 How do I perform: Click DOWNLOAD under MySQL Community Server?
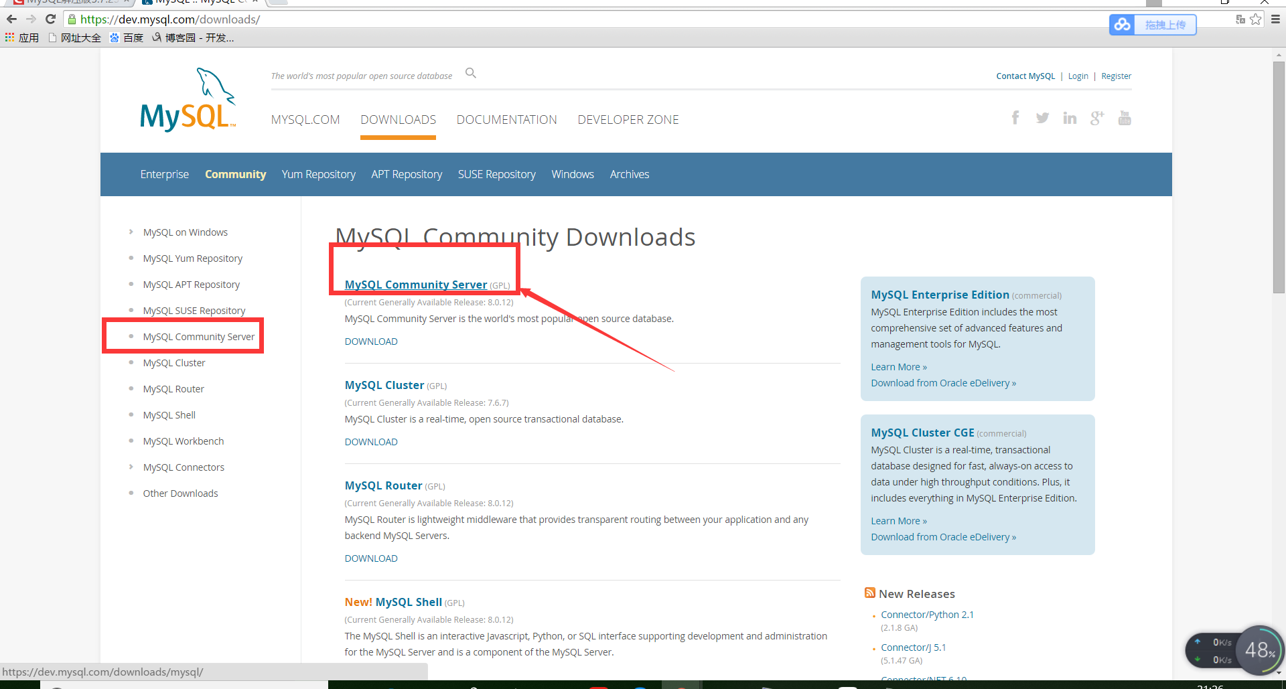coord(371,341)
